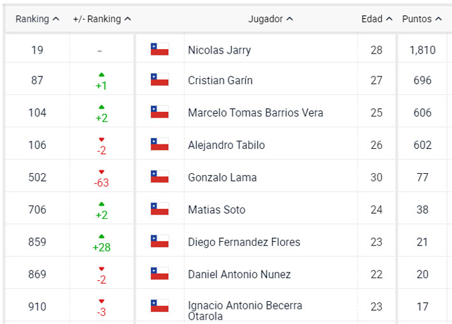Click the Chile flag beside Nicolas Jarry
This screenshot has width=452, height=324.
click(x=159, y=50)
